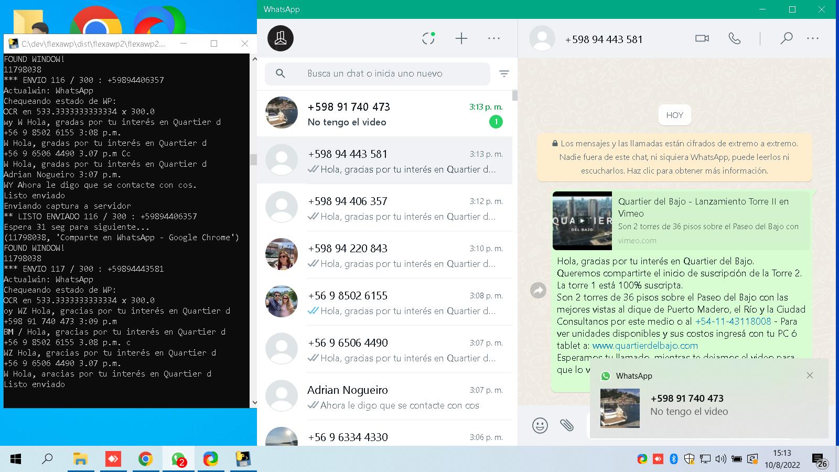
Task: Search within this conversation
Action: pyautogui.click(x=786, y=38)
